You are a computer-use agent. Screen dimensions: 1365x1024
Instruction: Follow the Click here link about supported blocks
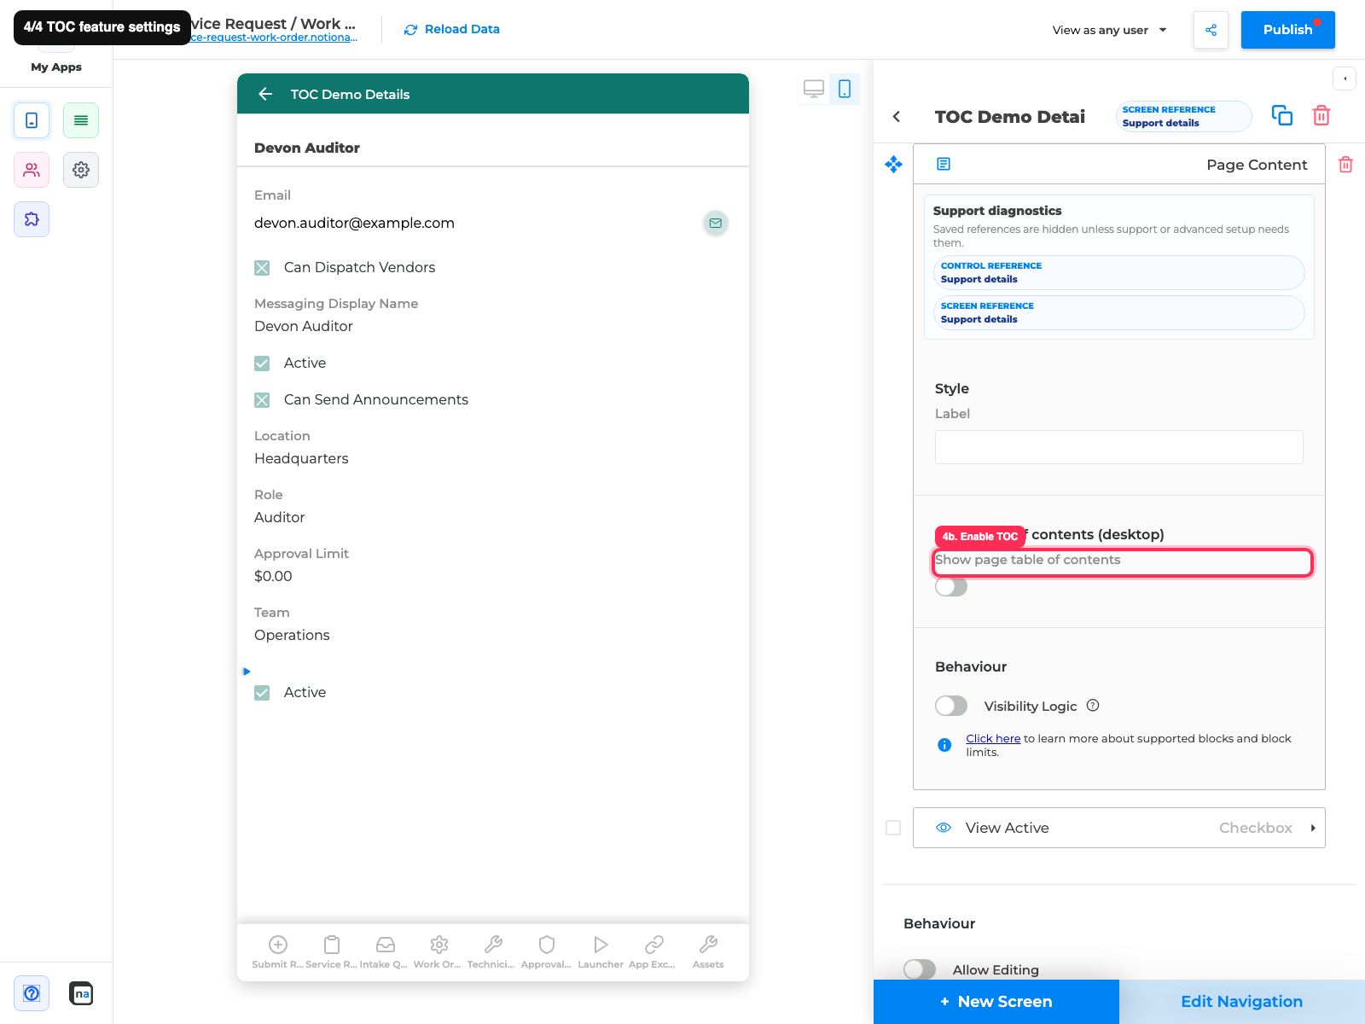point(993,738)
